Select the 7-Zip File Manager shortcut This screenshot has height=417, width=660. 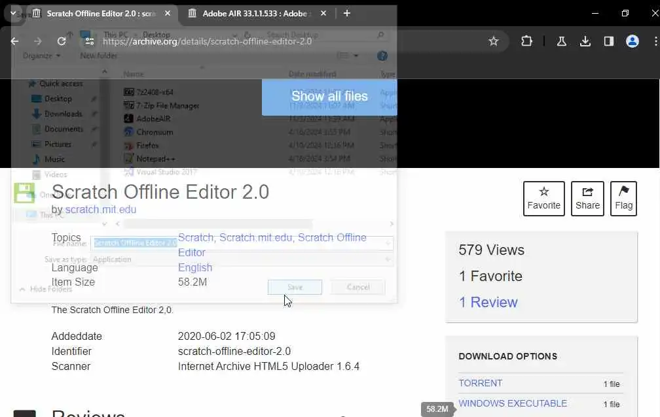tap(162, 105)
